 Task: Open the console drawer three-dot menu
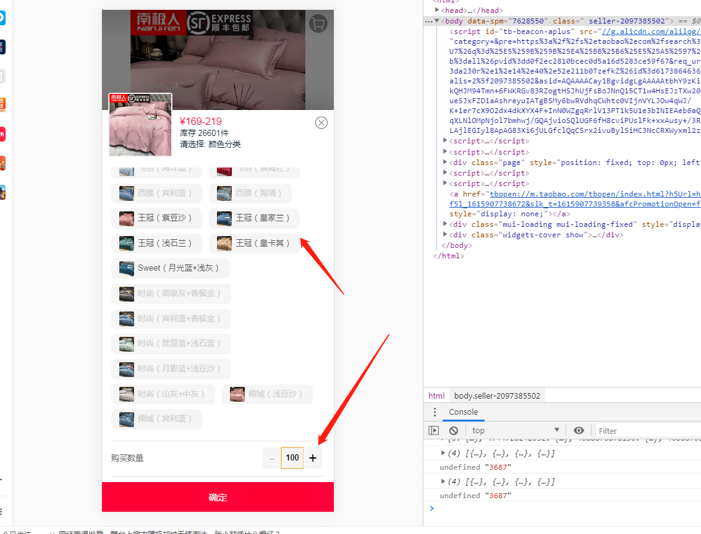[434, 412]
